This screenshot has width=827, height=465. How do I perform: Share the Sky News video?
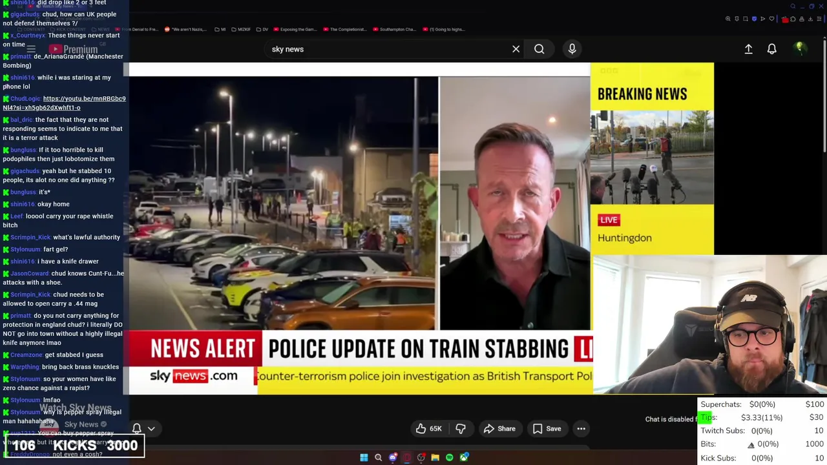[499, 429]
